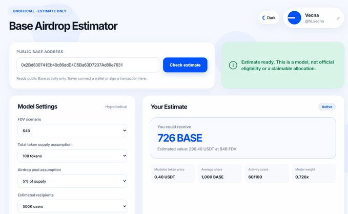Click Estimated value 290.40 USDT text
The width and height of the screenshot is (348, 214).
(x=197, y=149)
